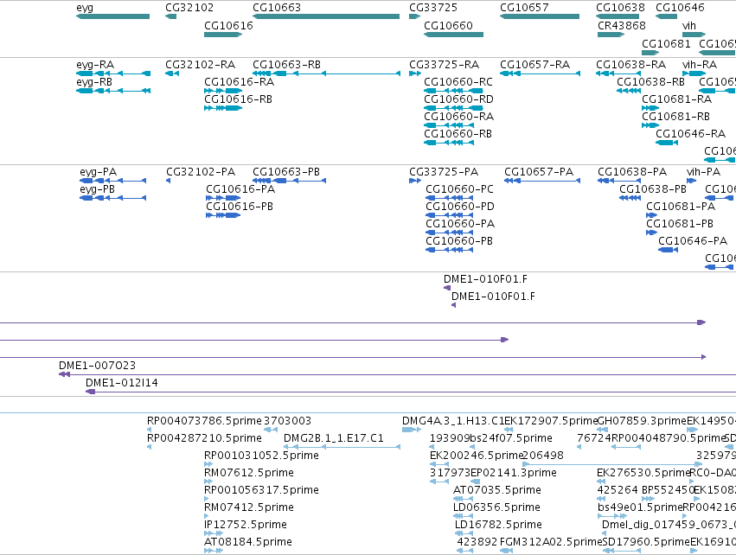Click EST FGM312A02.5prime
736x555 pixels.
point(507,551)
